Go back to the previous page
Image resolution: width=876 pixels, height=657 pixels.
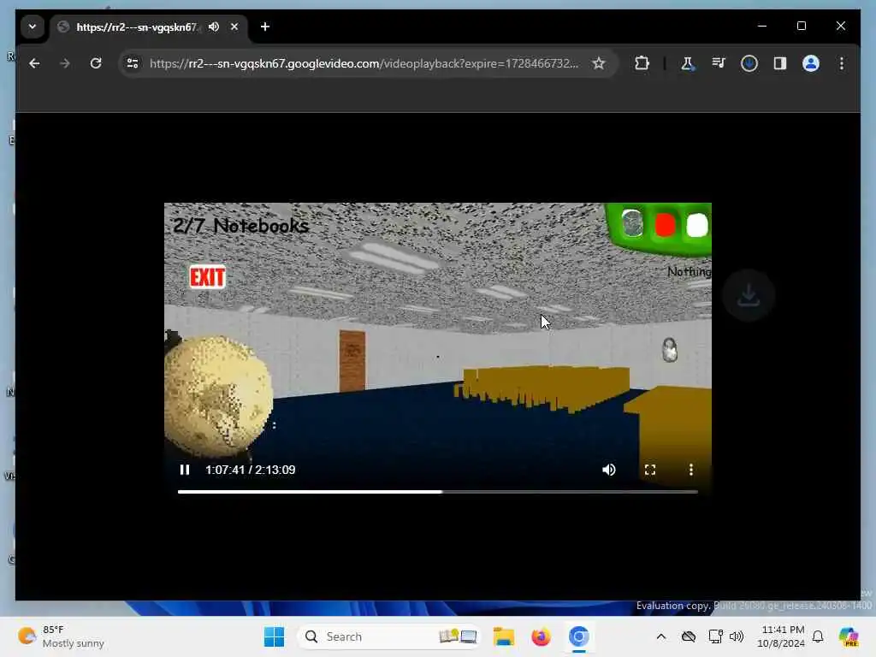click(34, 63)
